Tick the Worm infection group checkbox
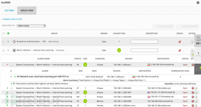Screen dimensions: 201x107 coord(3,50)
